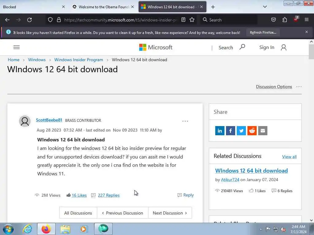
Task: Share on Twitter
Action: point(241,131)
